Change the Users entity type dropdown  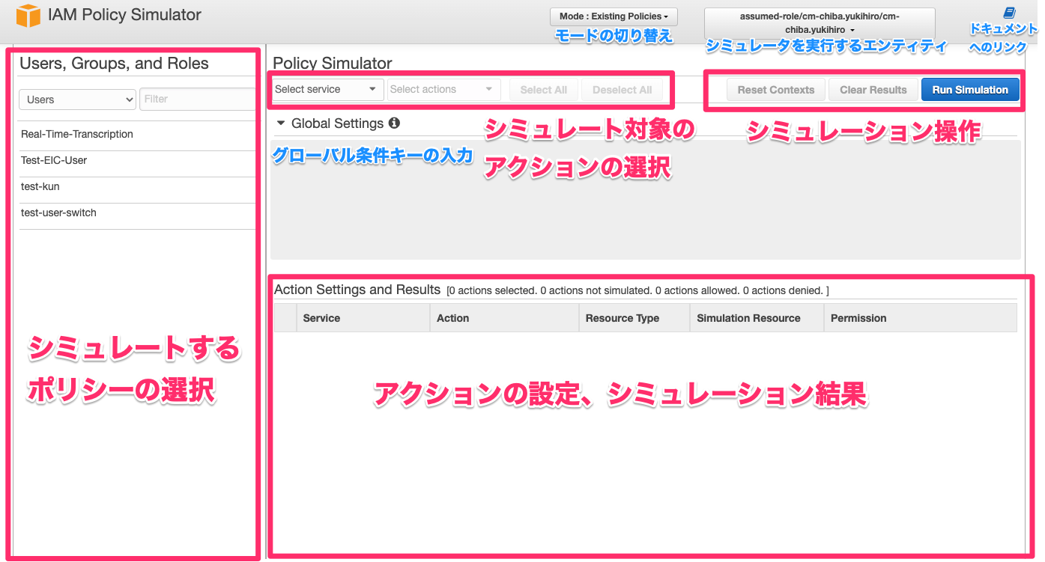76,99
